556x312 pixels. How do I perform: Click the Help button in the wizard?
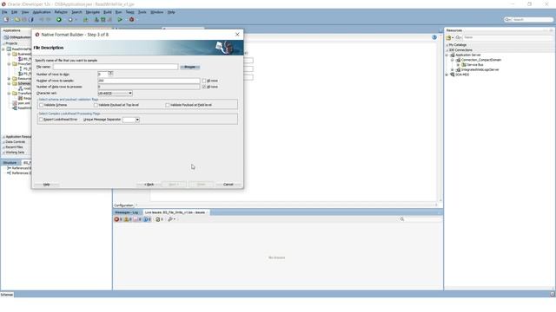click(46, 185)
